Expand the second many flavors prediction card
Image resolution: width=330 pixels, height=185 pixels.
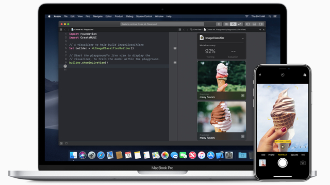(243, 136)
